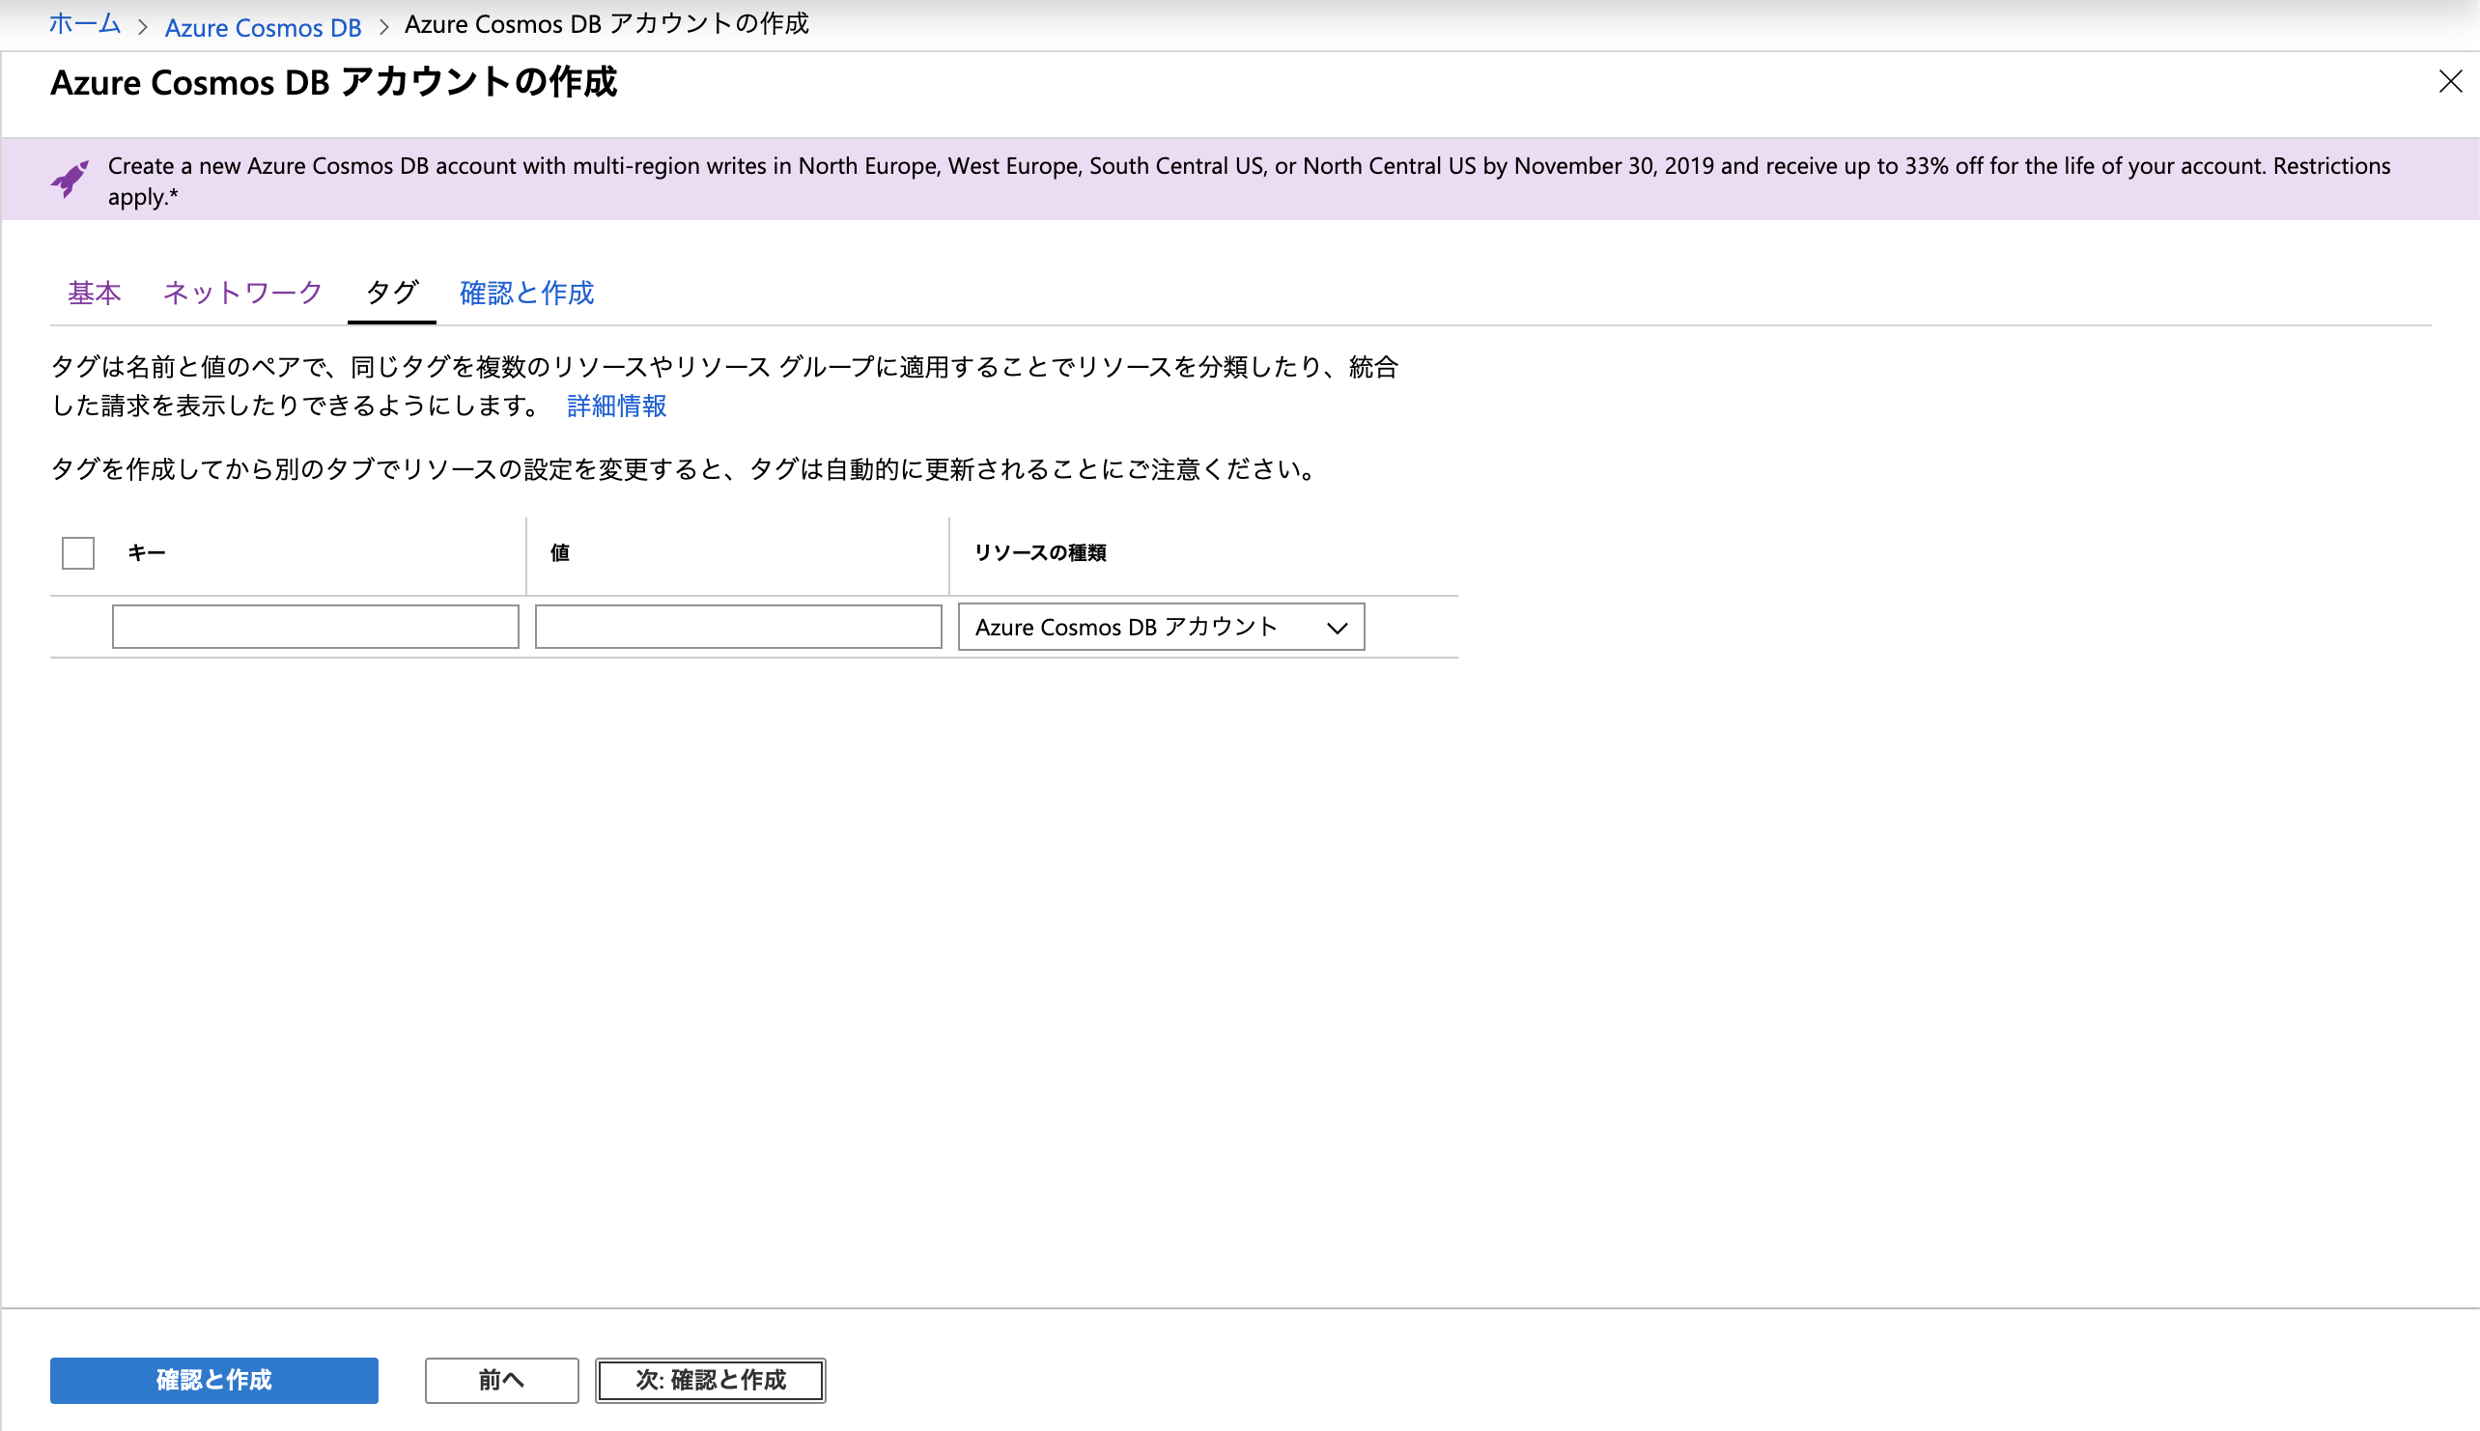This screenshot has height=1431, width=2480.
Task: Focus the tag 値 input field
Action: pyautogui.click(x=738, y=627)
